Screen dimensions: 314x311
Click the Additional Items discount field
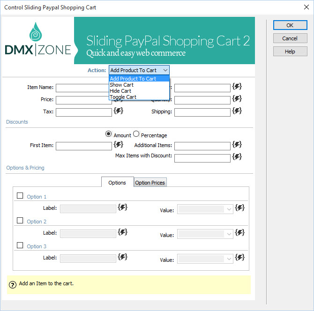(x=202, y=146)
